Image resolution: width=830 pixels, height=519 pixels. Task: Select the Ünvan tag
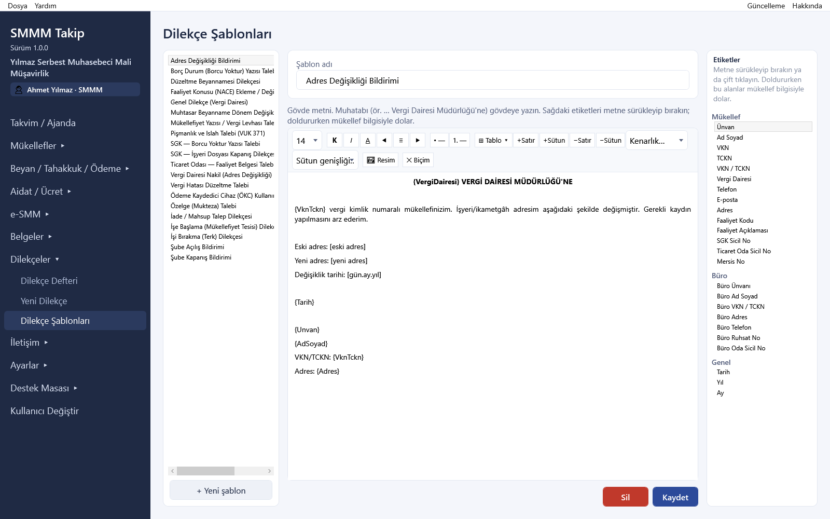point(762,127)
